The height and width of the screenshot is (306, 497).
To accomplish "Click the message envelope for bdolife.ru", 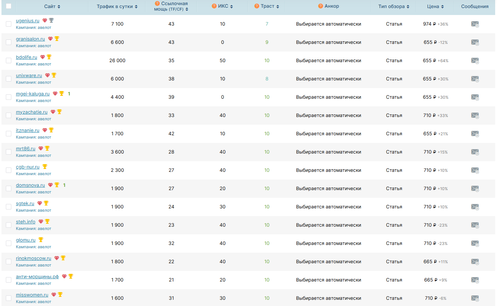I will point(475,61).
